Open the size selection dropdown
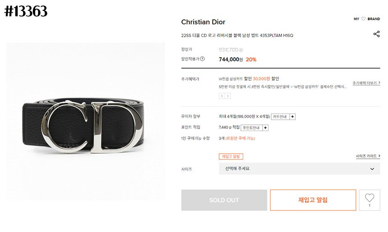This screenshot has width=388, height=232. [299, 169]
